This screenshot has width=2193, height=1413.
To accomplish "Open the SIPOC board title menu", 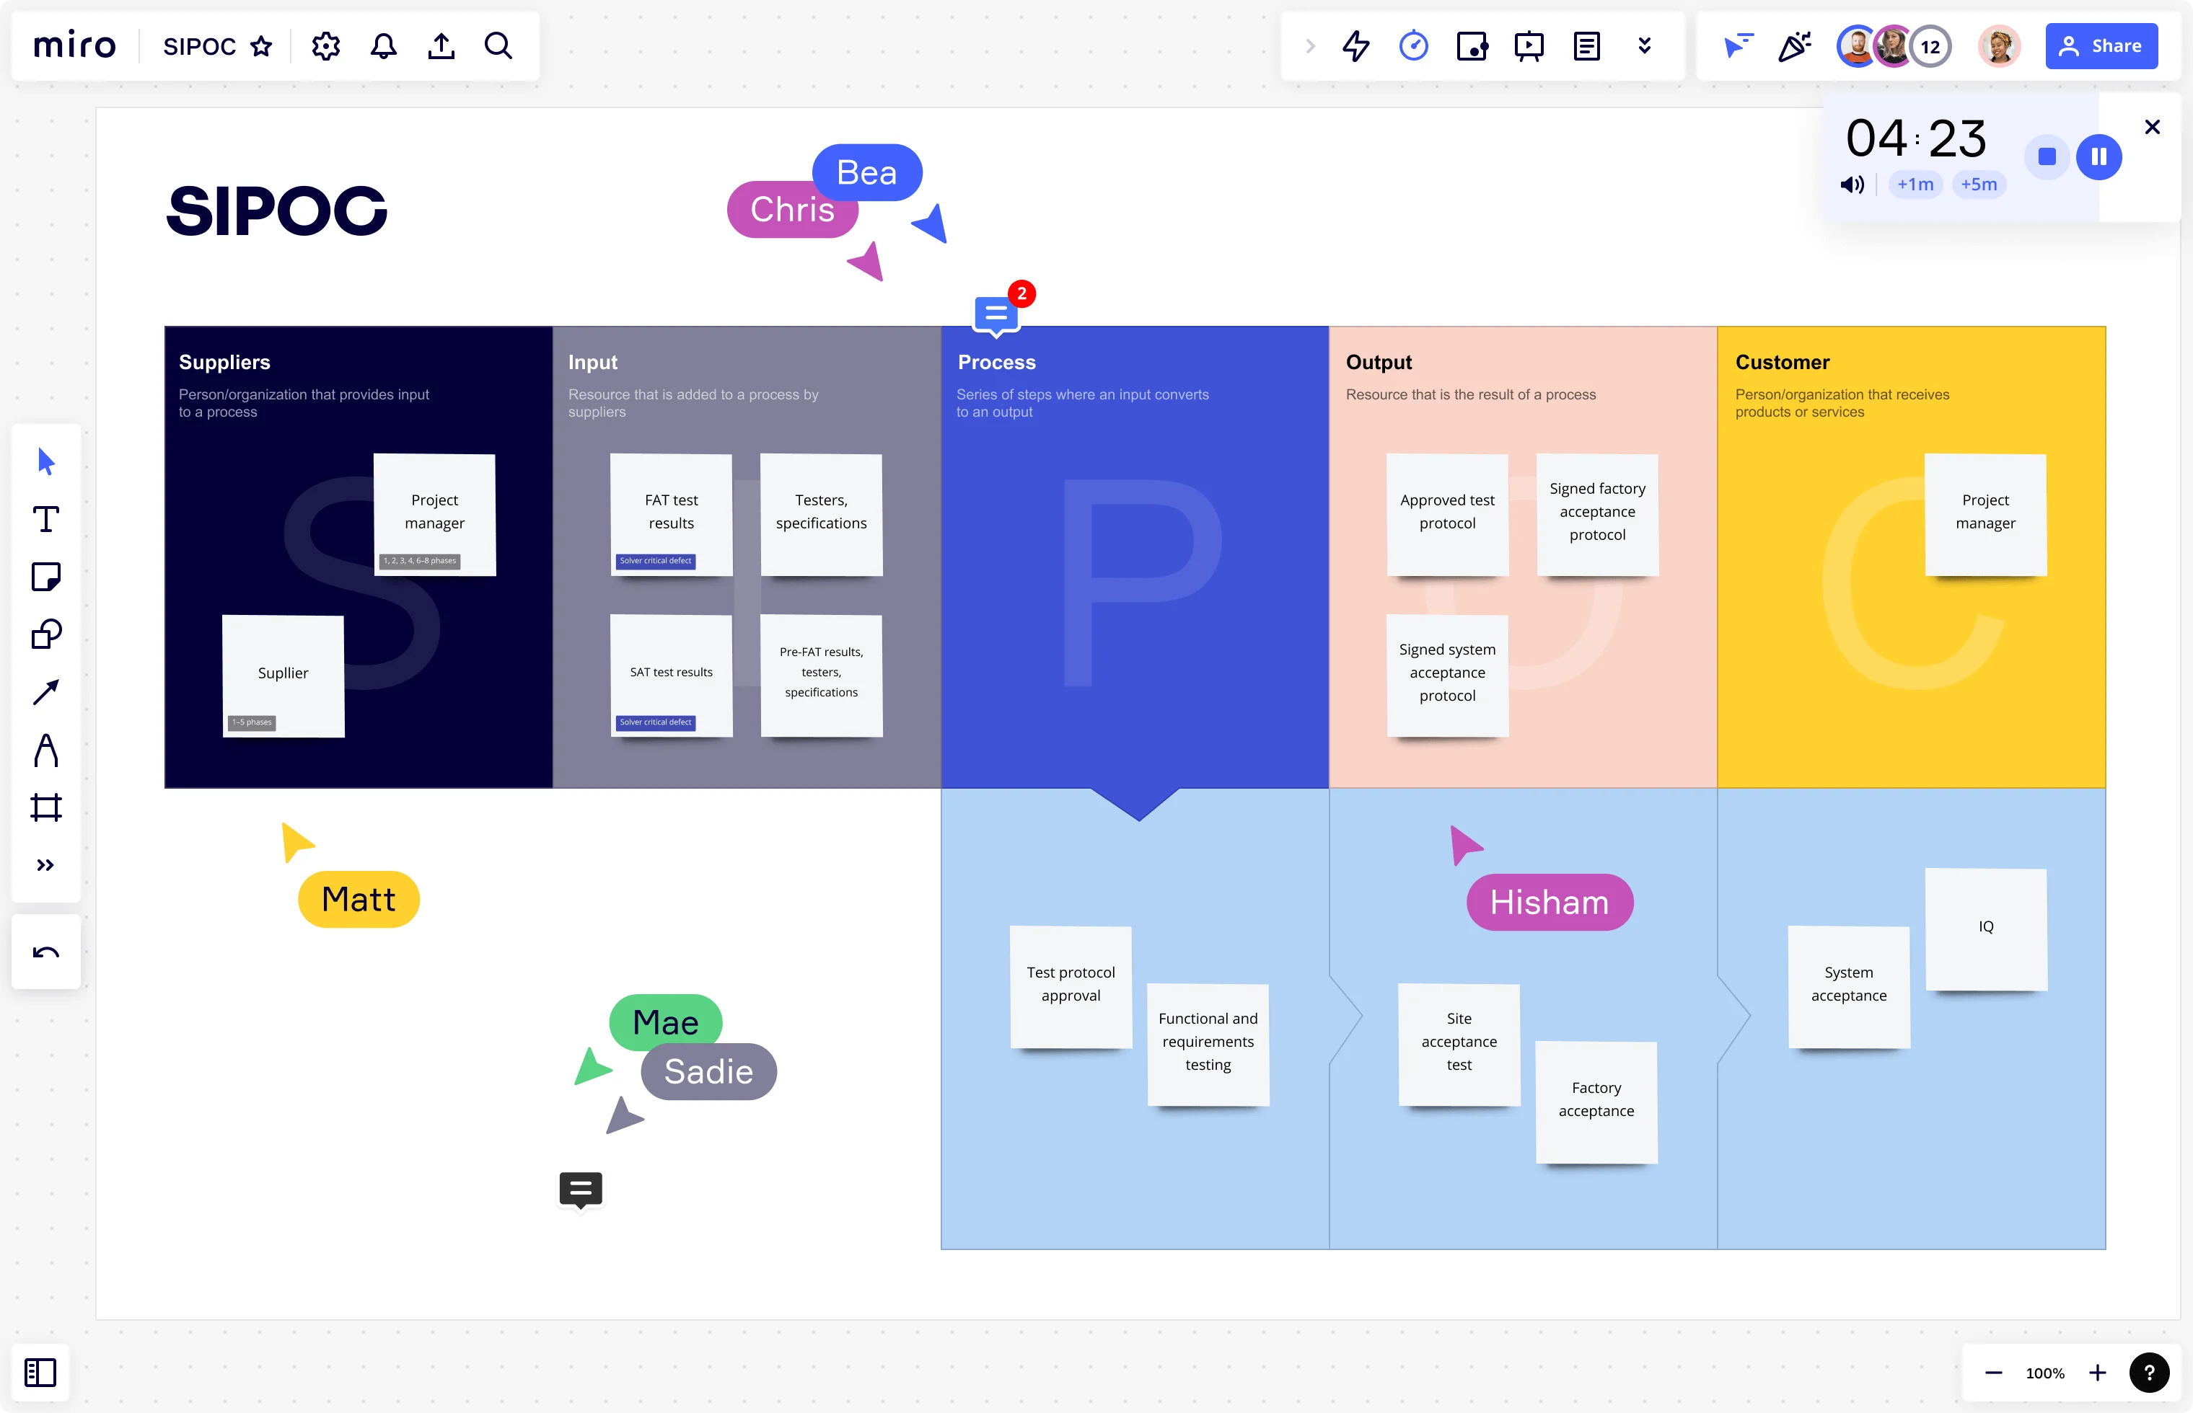I will pos(199,46).
